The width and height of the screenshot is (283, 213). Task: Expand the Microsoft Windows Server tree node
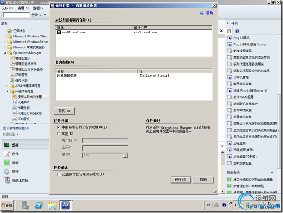coord(5,42)
